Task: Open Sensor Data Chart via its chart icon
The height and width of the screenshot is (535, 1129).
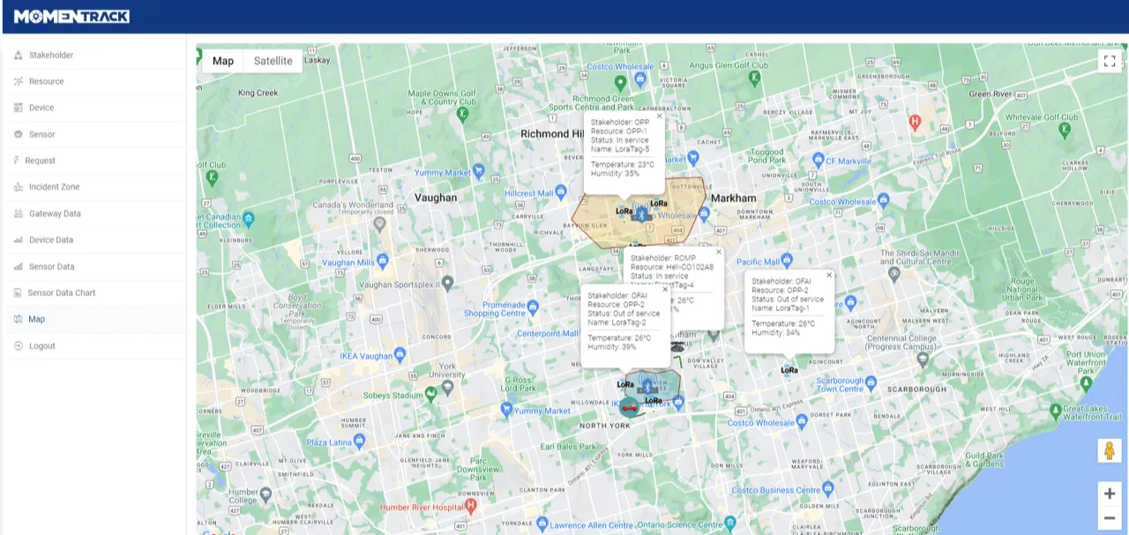Action: [x=16, y=293]
